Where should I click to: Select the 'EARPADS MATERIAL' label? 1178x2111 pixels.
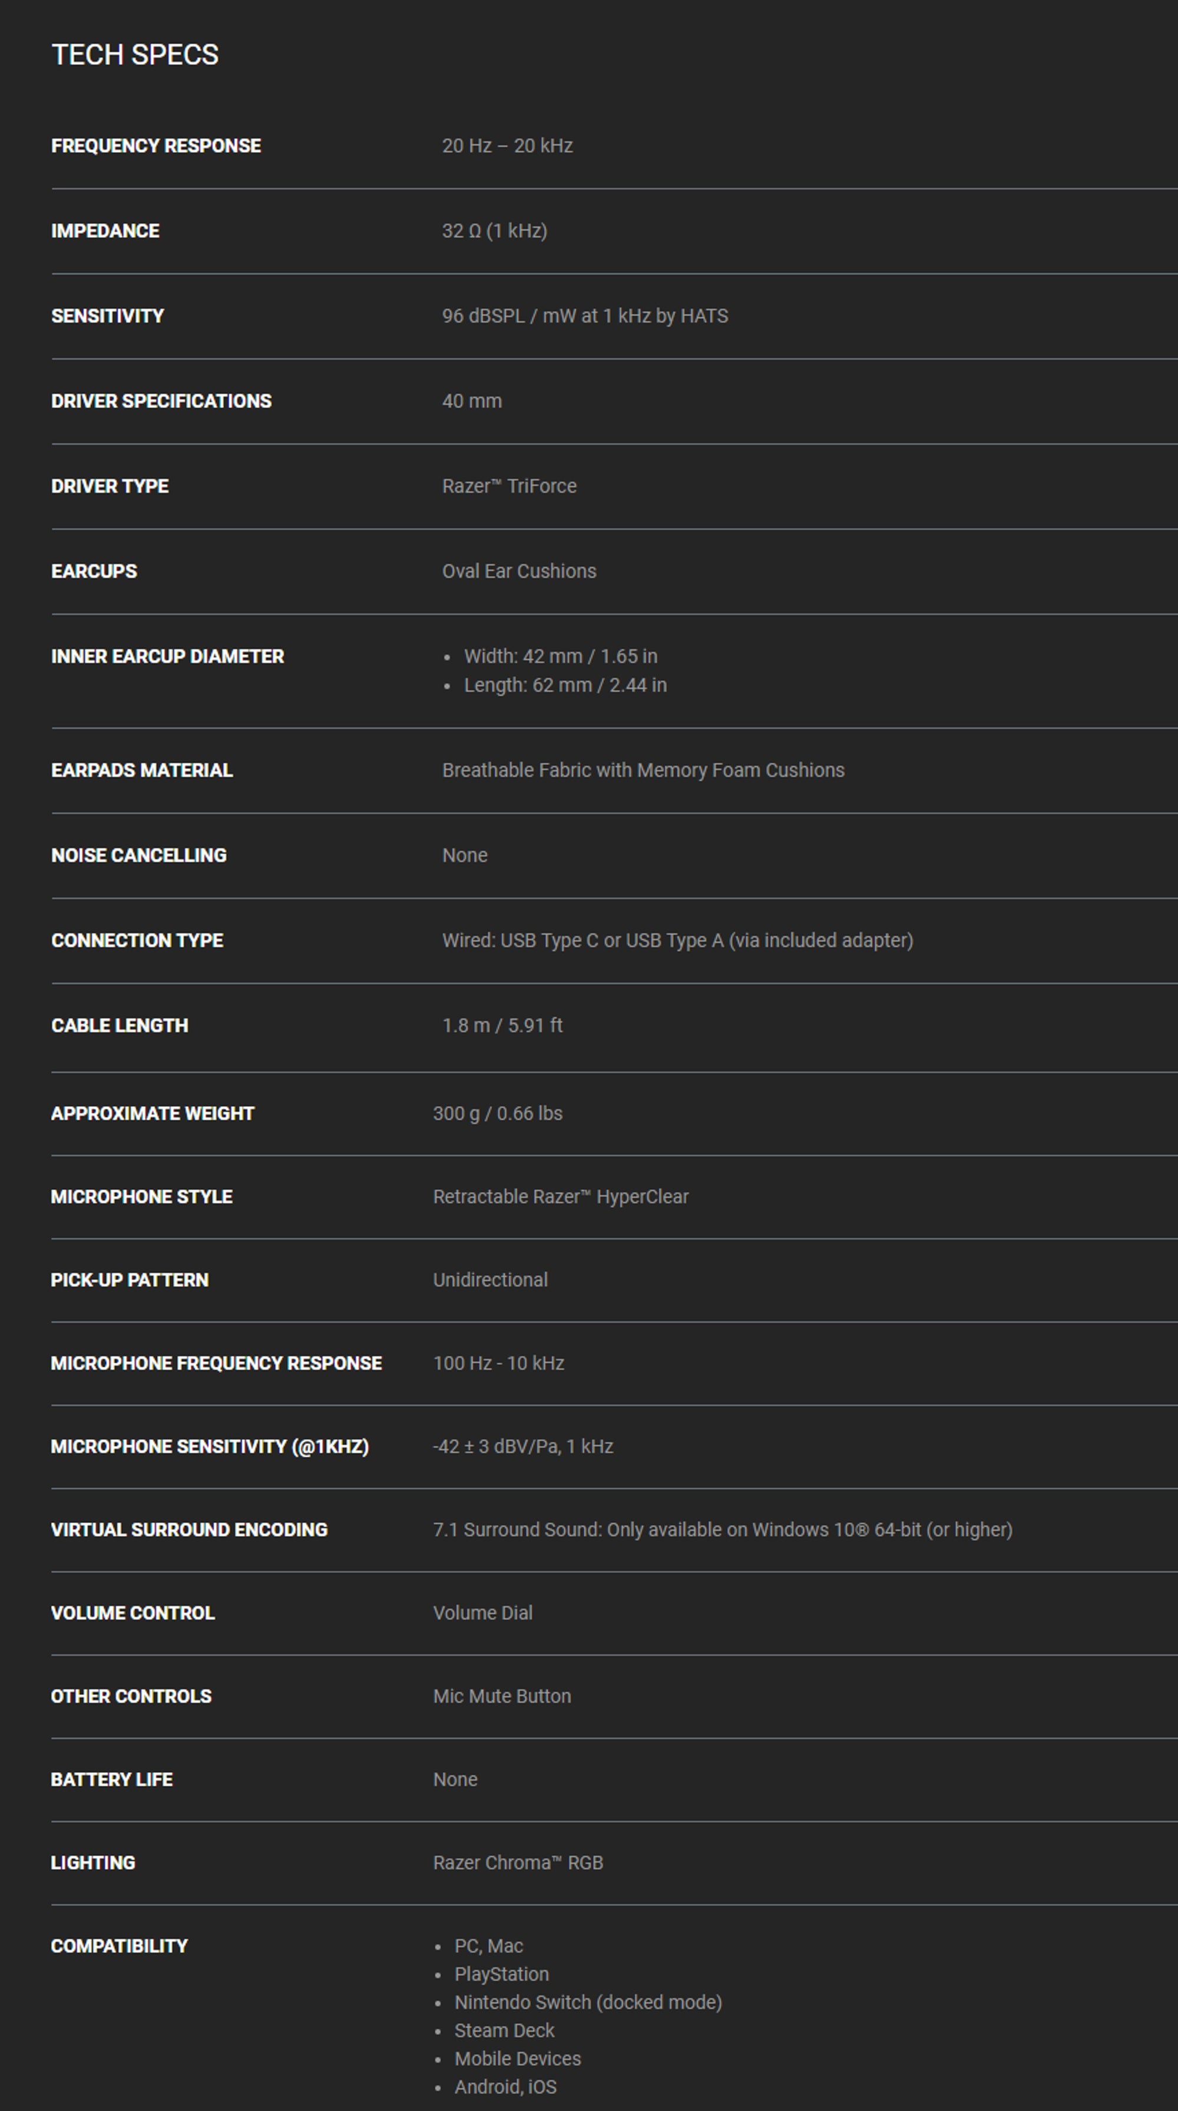[142, 771]
